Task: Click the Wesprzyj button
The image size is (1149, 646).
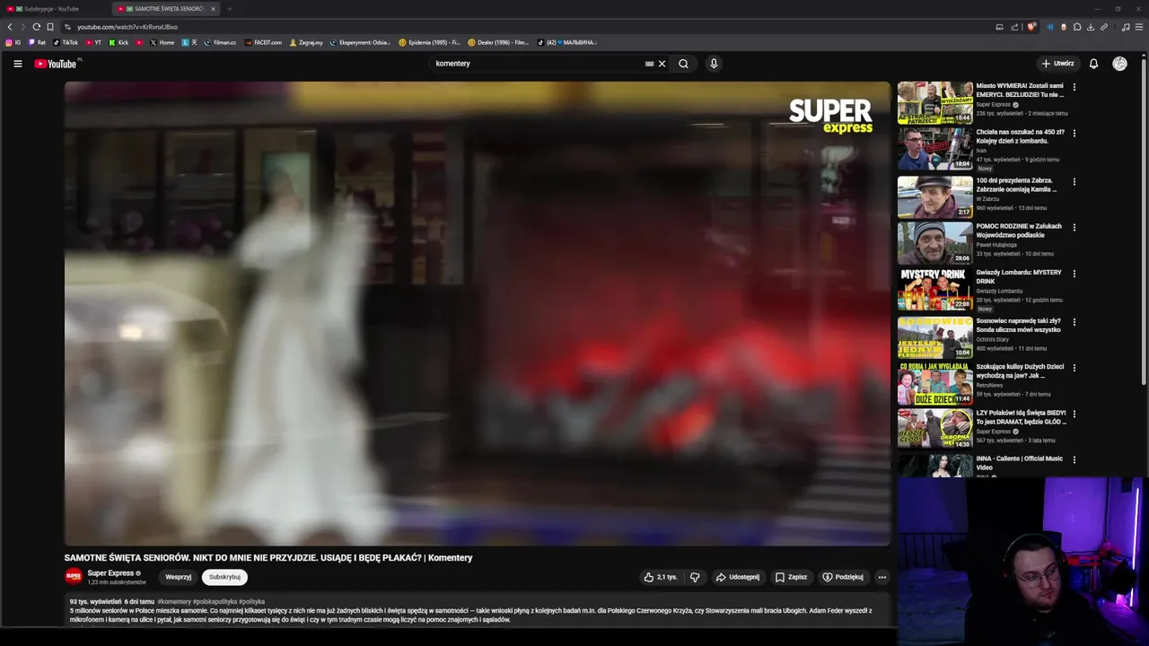Action: pyautogui.click(x=178, y=577)
